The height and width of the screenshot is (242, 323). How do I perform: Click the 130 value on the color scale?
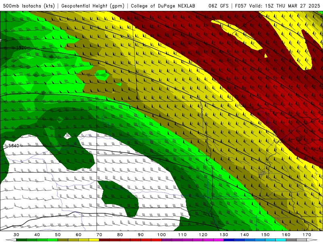(x=224, y=235)
